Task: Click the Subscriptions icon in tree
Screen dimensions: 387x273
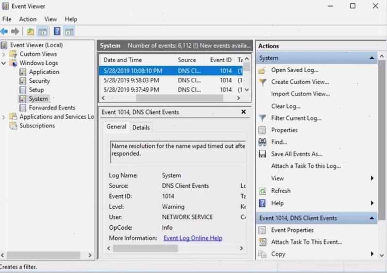Action: (x=13, y=126)
